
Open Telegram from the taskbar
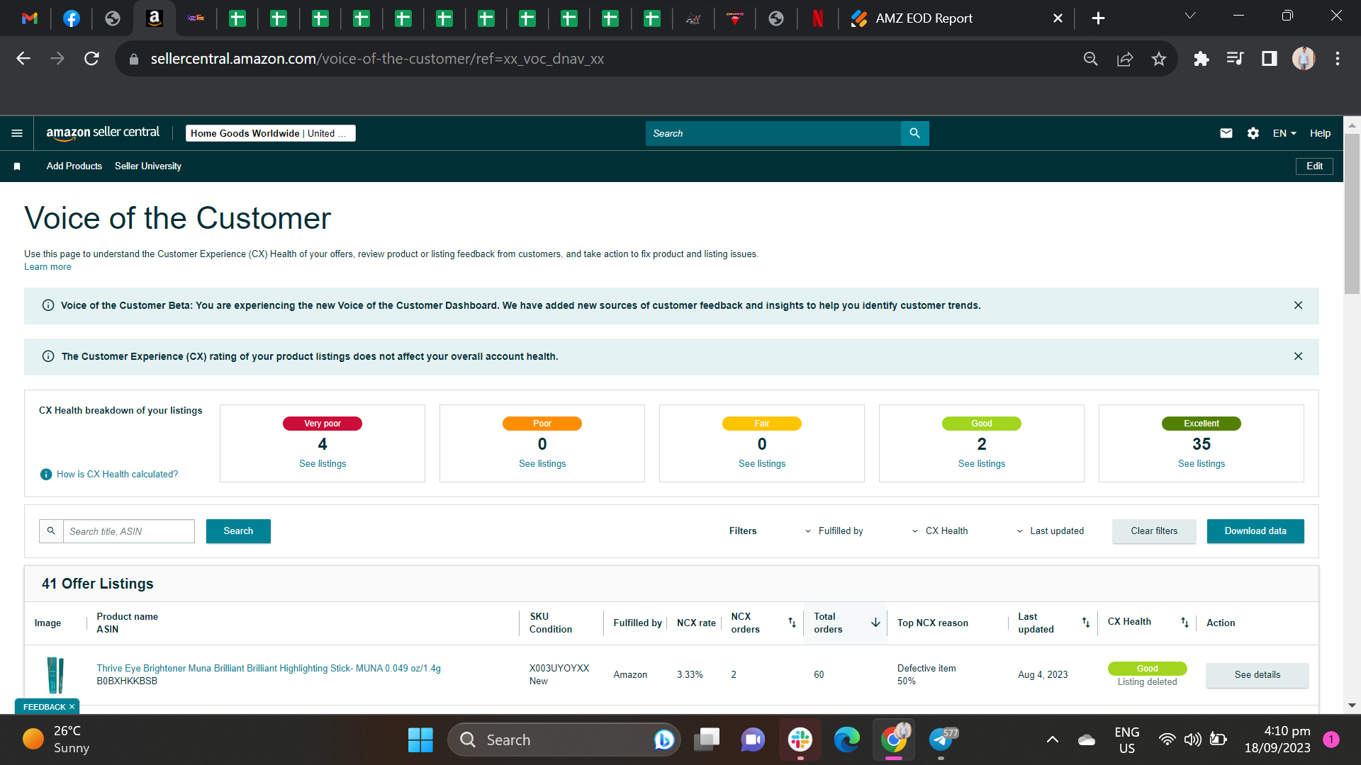[941, 740]
